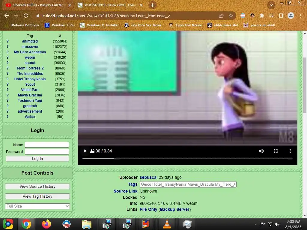307x230 pixels.
Task: Open the Full Size dropdown
Action: [37, 206]
